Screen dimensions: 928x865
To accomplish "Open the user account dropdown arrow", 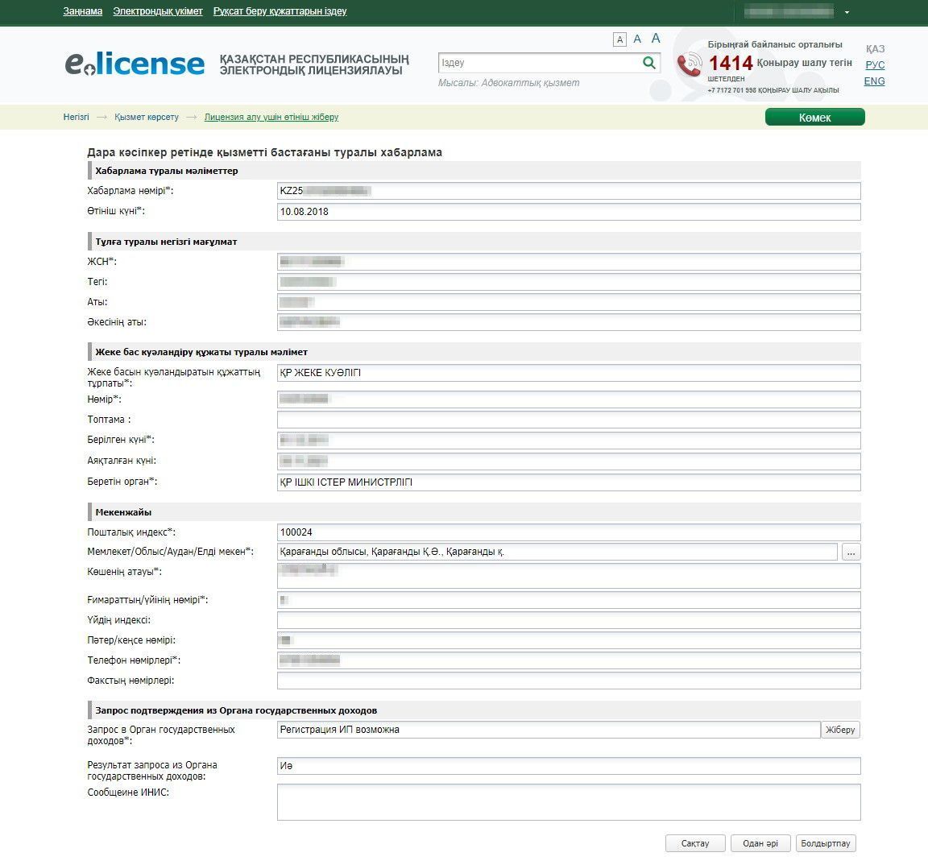I will (847, 12).
